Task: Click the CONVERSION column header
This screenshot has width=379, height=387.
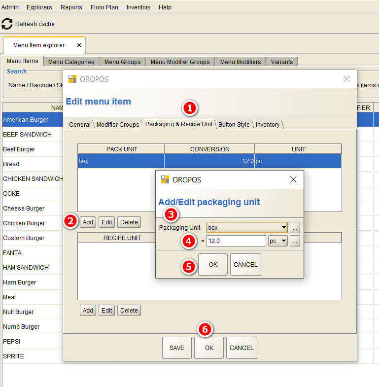Action: [209, 149]
